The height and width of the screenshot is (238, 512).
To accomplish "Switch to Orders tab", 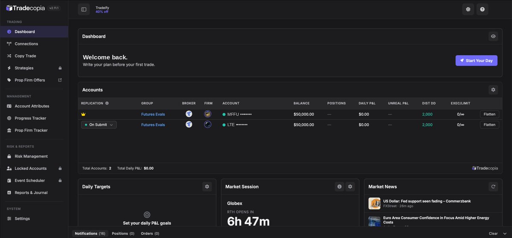I will pyautogui.click(x=150, y=233).
